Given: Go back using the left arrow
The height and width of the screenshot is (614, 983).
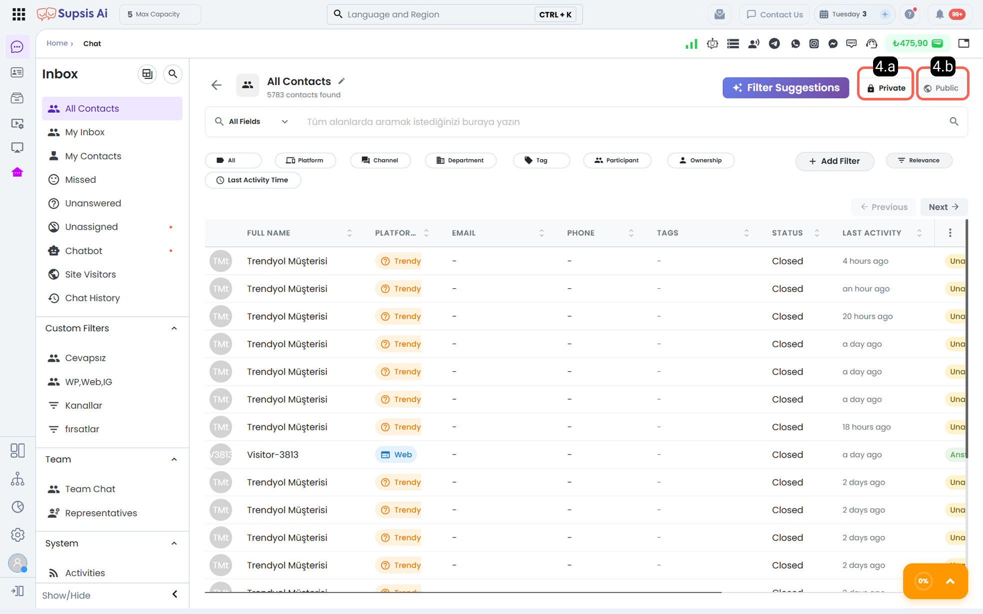Looking at the screenshot, I should pos(216,85).
